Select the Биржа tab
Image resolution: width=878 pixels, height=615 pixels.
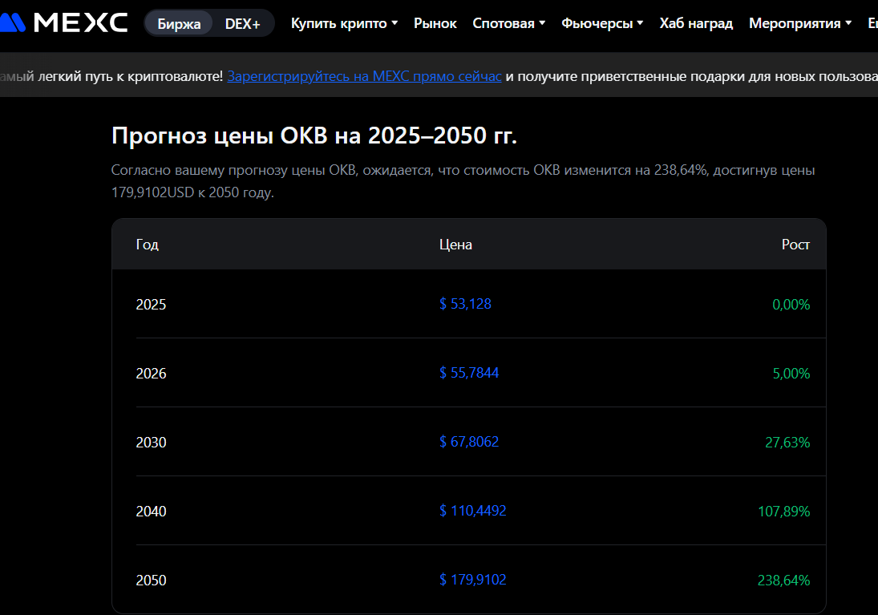pyautogui.click(x=179, y=23)
